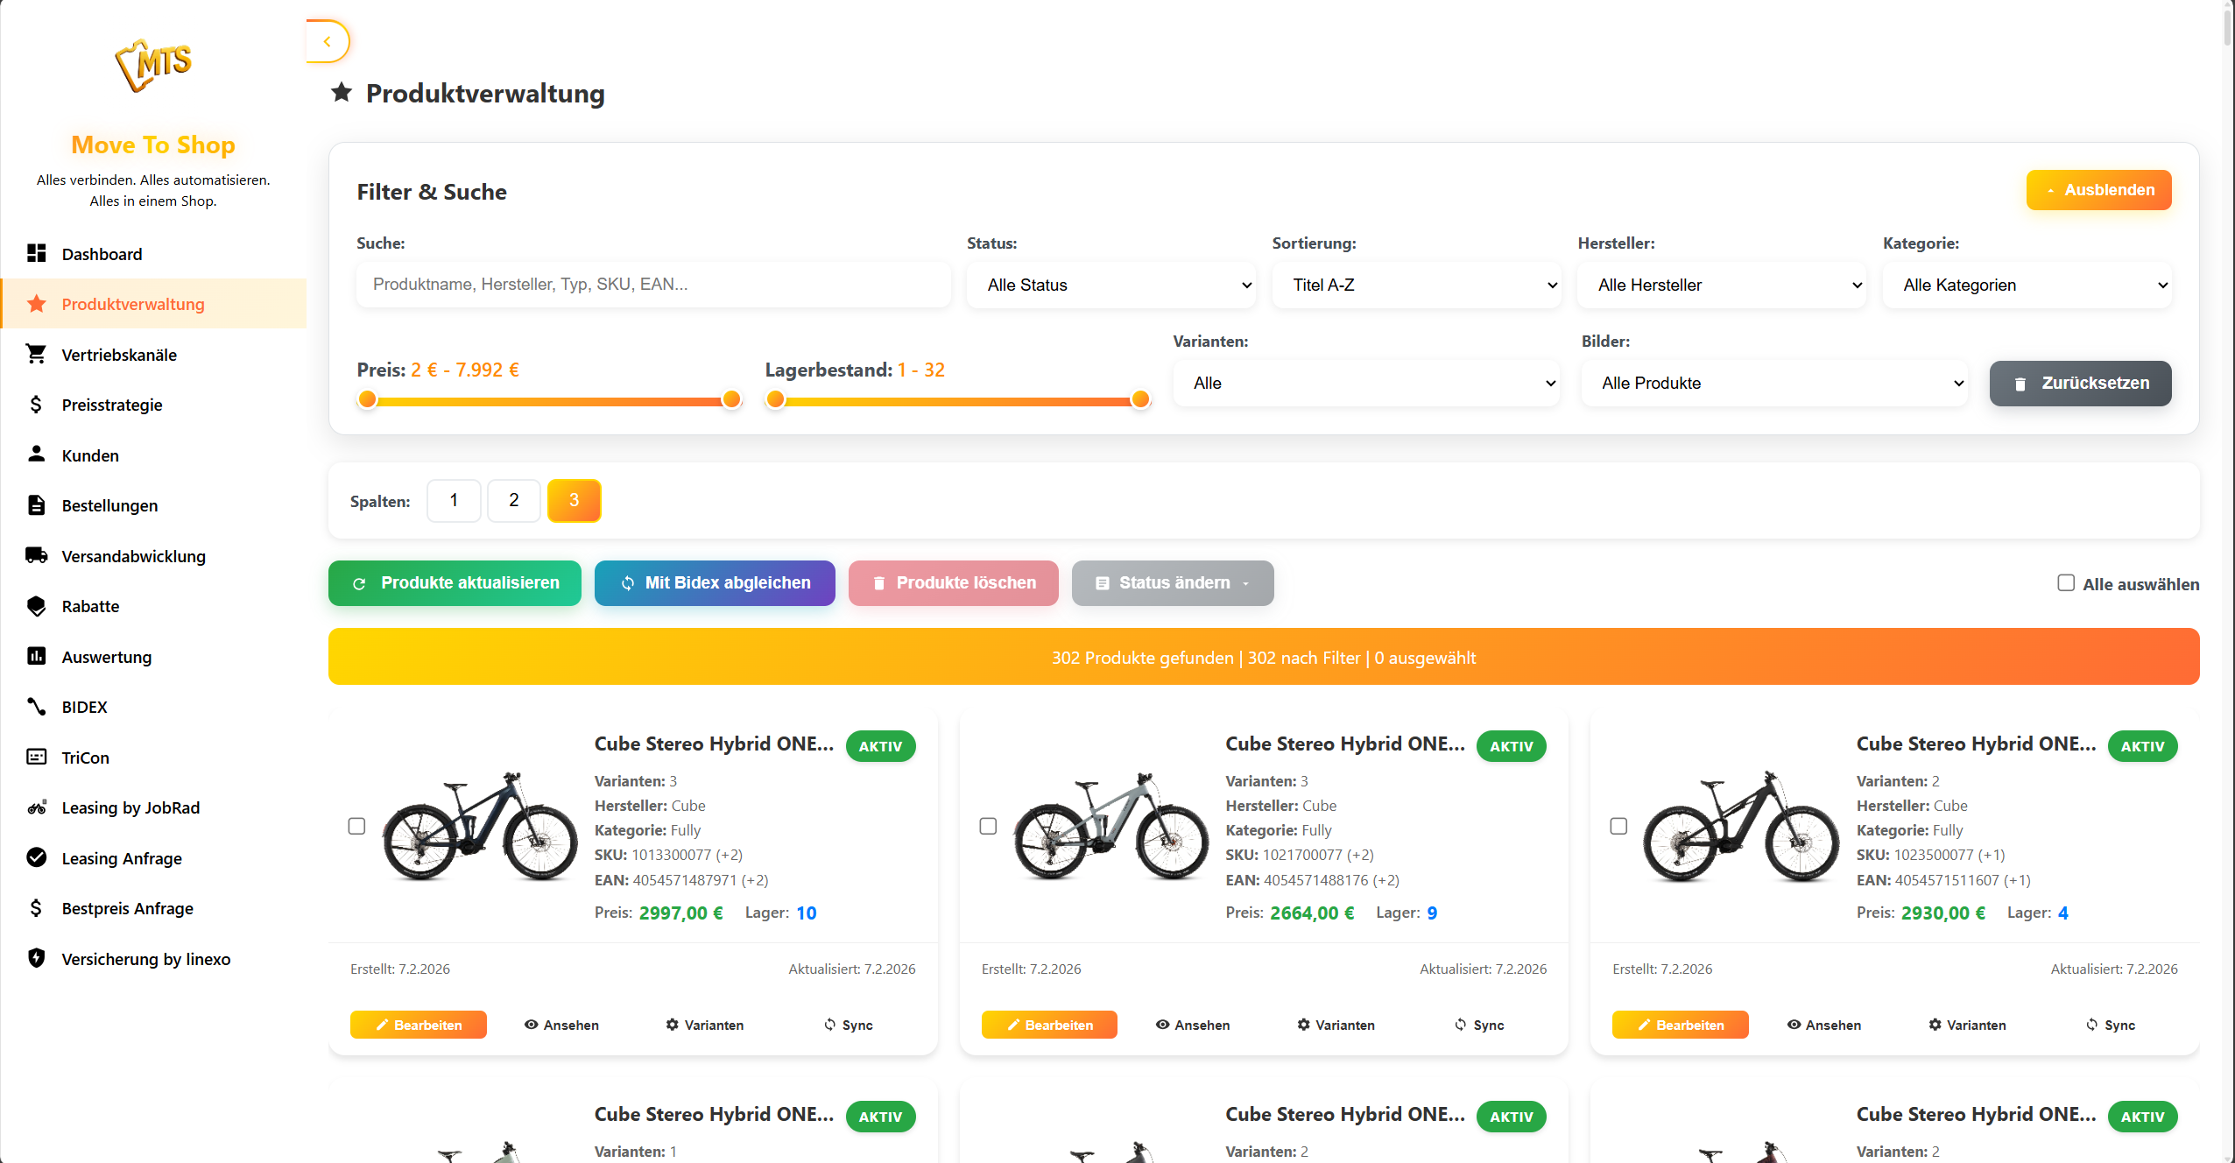
Task: Open the Alle Status dropdown
Action: point(1110,285)
